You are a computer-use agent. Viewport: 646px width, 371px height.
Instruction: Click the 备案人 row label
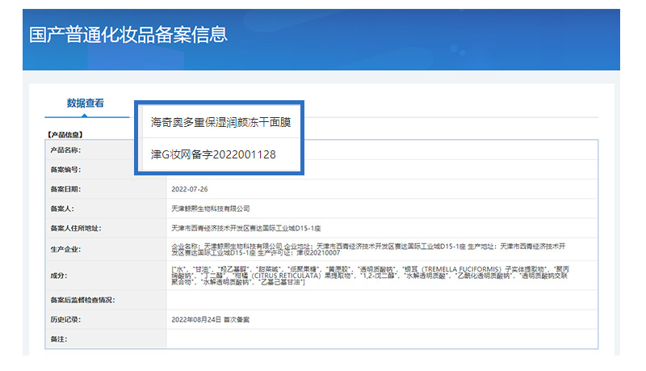point(62,209)
